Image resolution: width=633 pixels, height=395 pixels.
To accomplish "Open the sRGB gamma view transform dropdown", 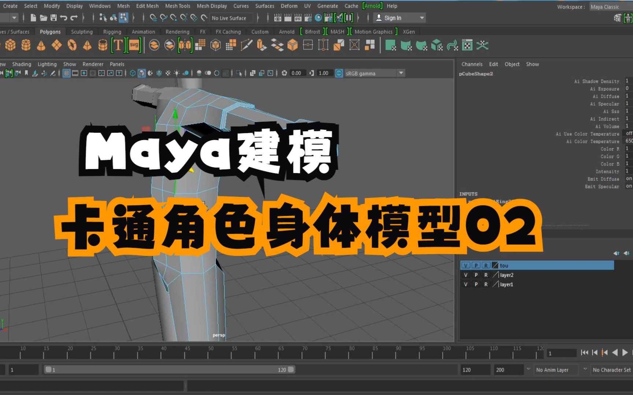I will click(401, 73).
